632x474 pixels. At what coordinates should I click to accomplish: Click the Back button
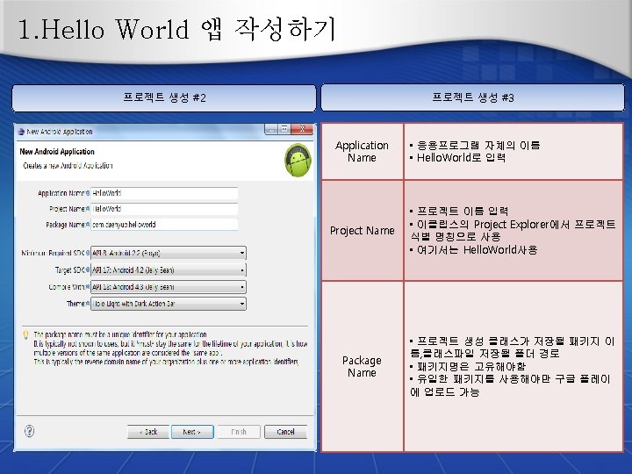[148, 432]
